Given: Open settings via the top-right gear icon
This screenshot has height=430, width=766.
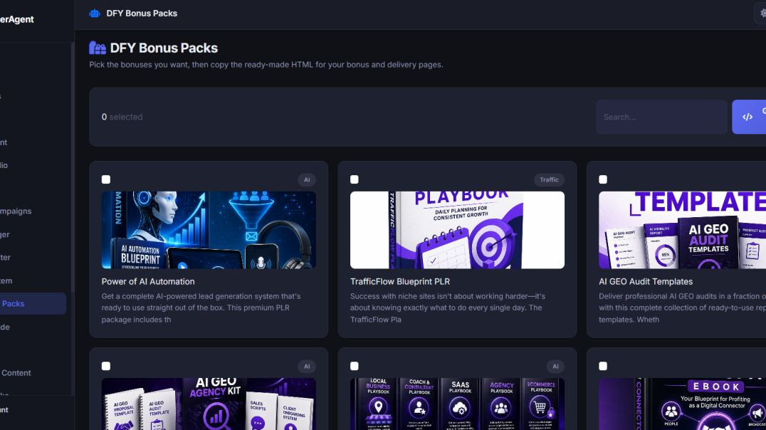Looking at the screenshot, I should [x=762, y=14].
